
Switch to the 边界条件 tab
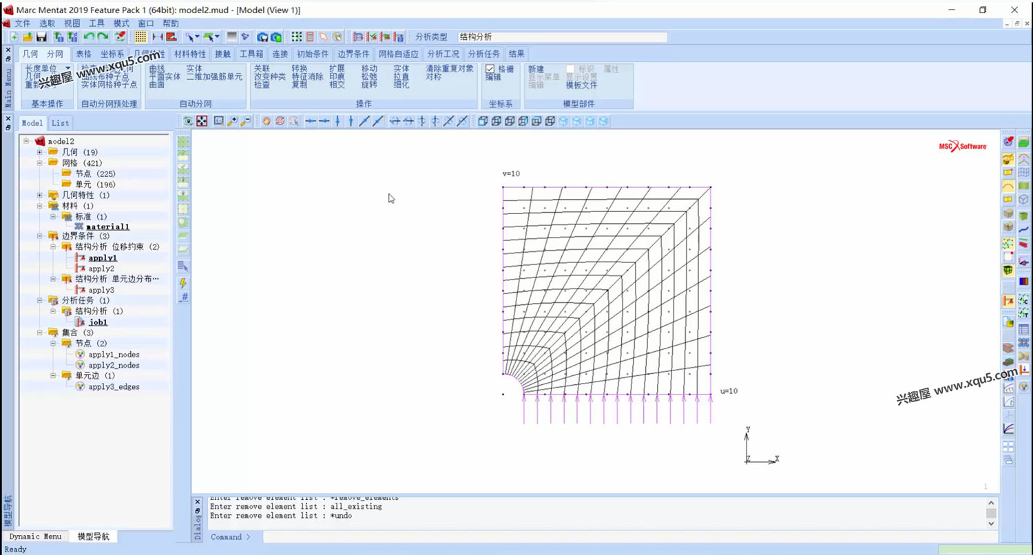[x=353, y=54]
